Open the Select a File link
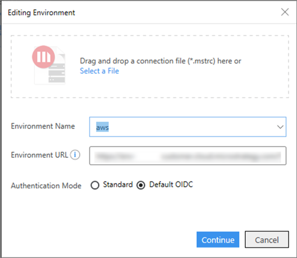This screenshot has width=297, height=258. point(100,71)
